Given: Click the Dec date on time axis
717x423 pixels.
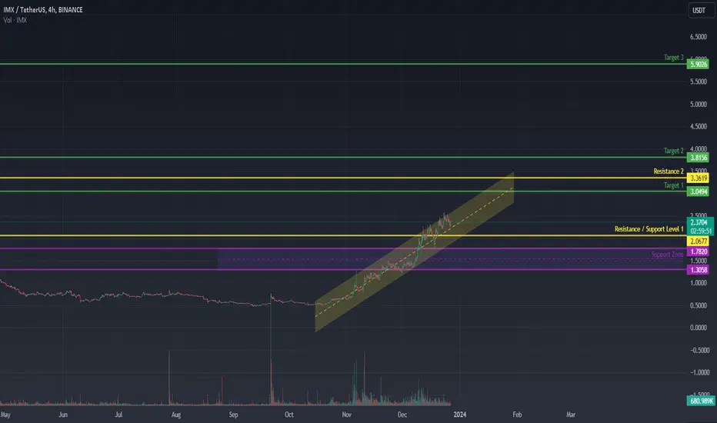Looking at the screenshot, I should pos(402,415).
